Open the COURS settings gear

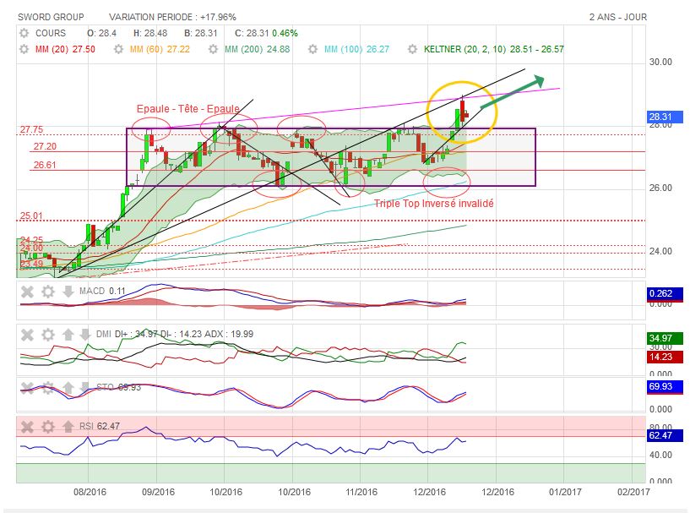(24, 33)
